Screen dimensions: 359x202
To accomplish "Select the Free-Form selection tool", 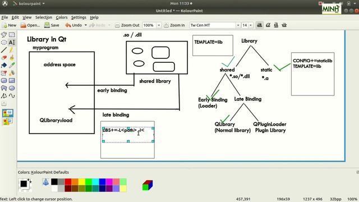I will [x=4, y=35].
